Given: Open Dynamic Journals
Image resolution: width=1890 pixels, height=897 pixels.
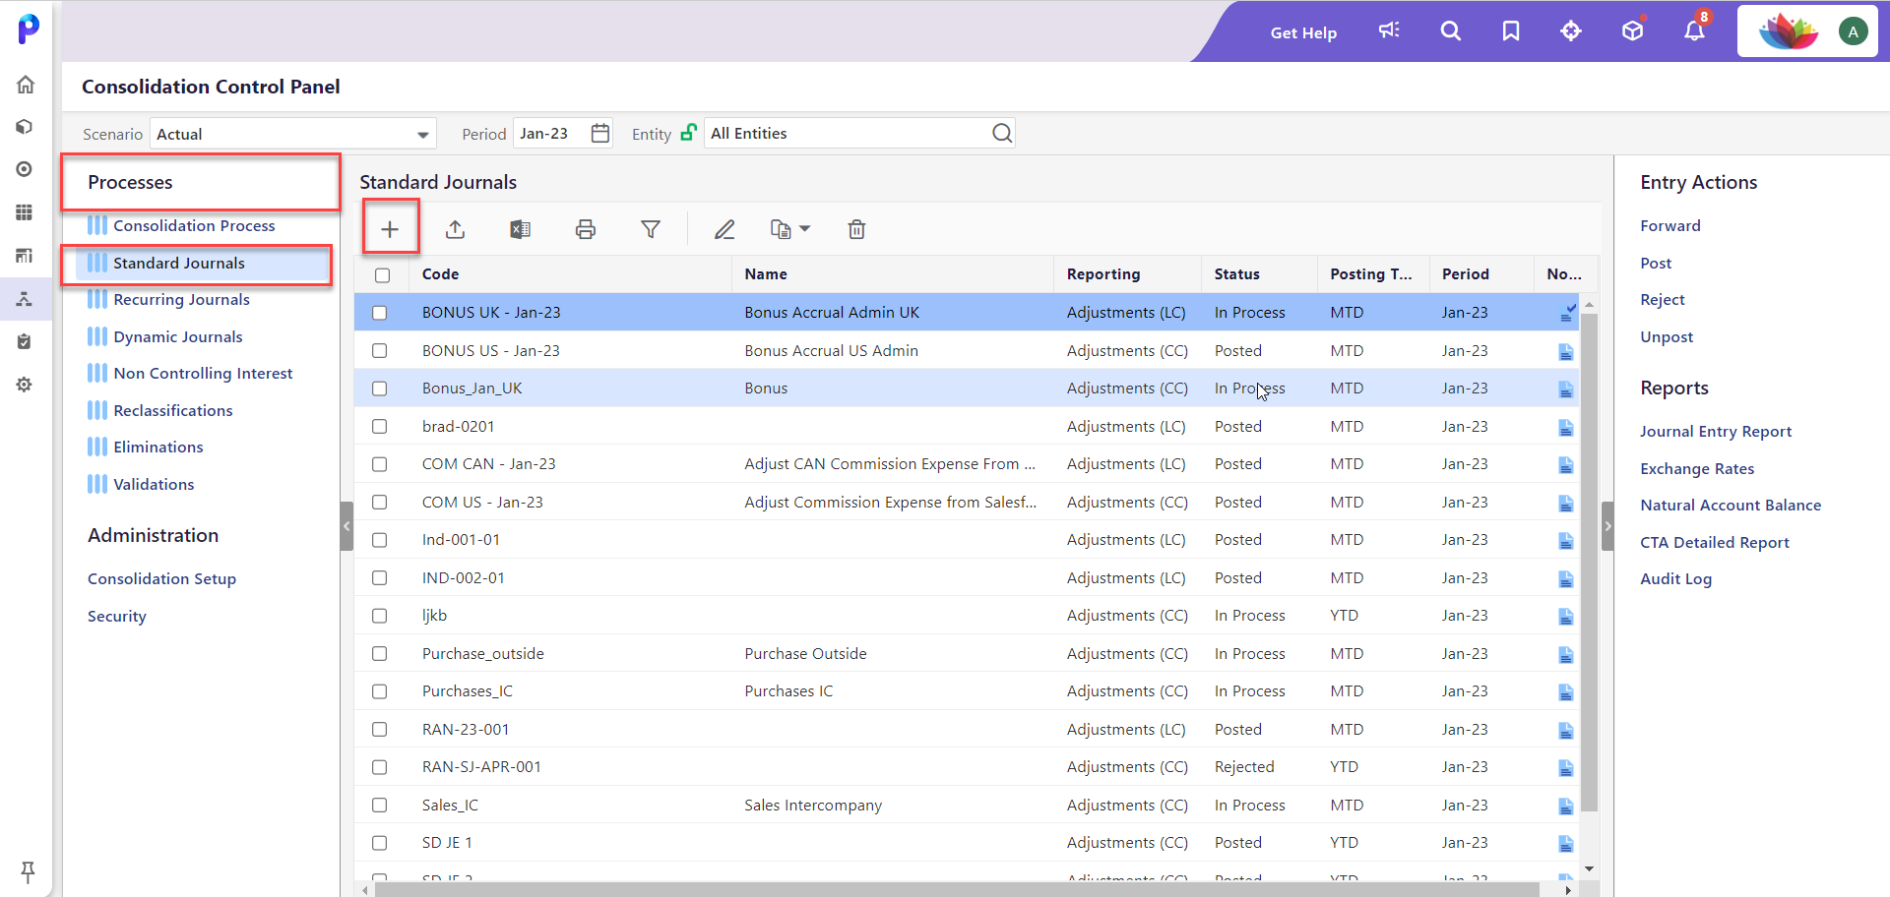Looking at the screenshot, I should coord(177,336).
